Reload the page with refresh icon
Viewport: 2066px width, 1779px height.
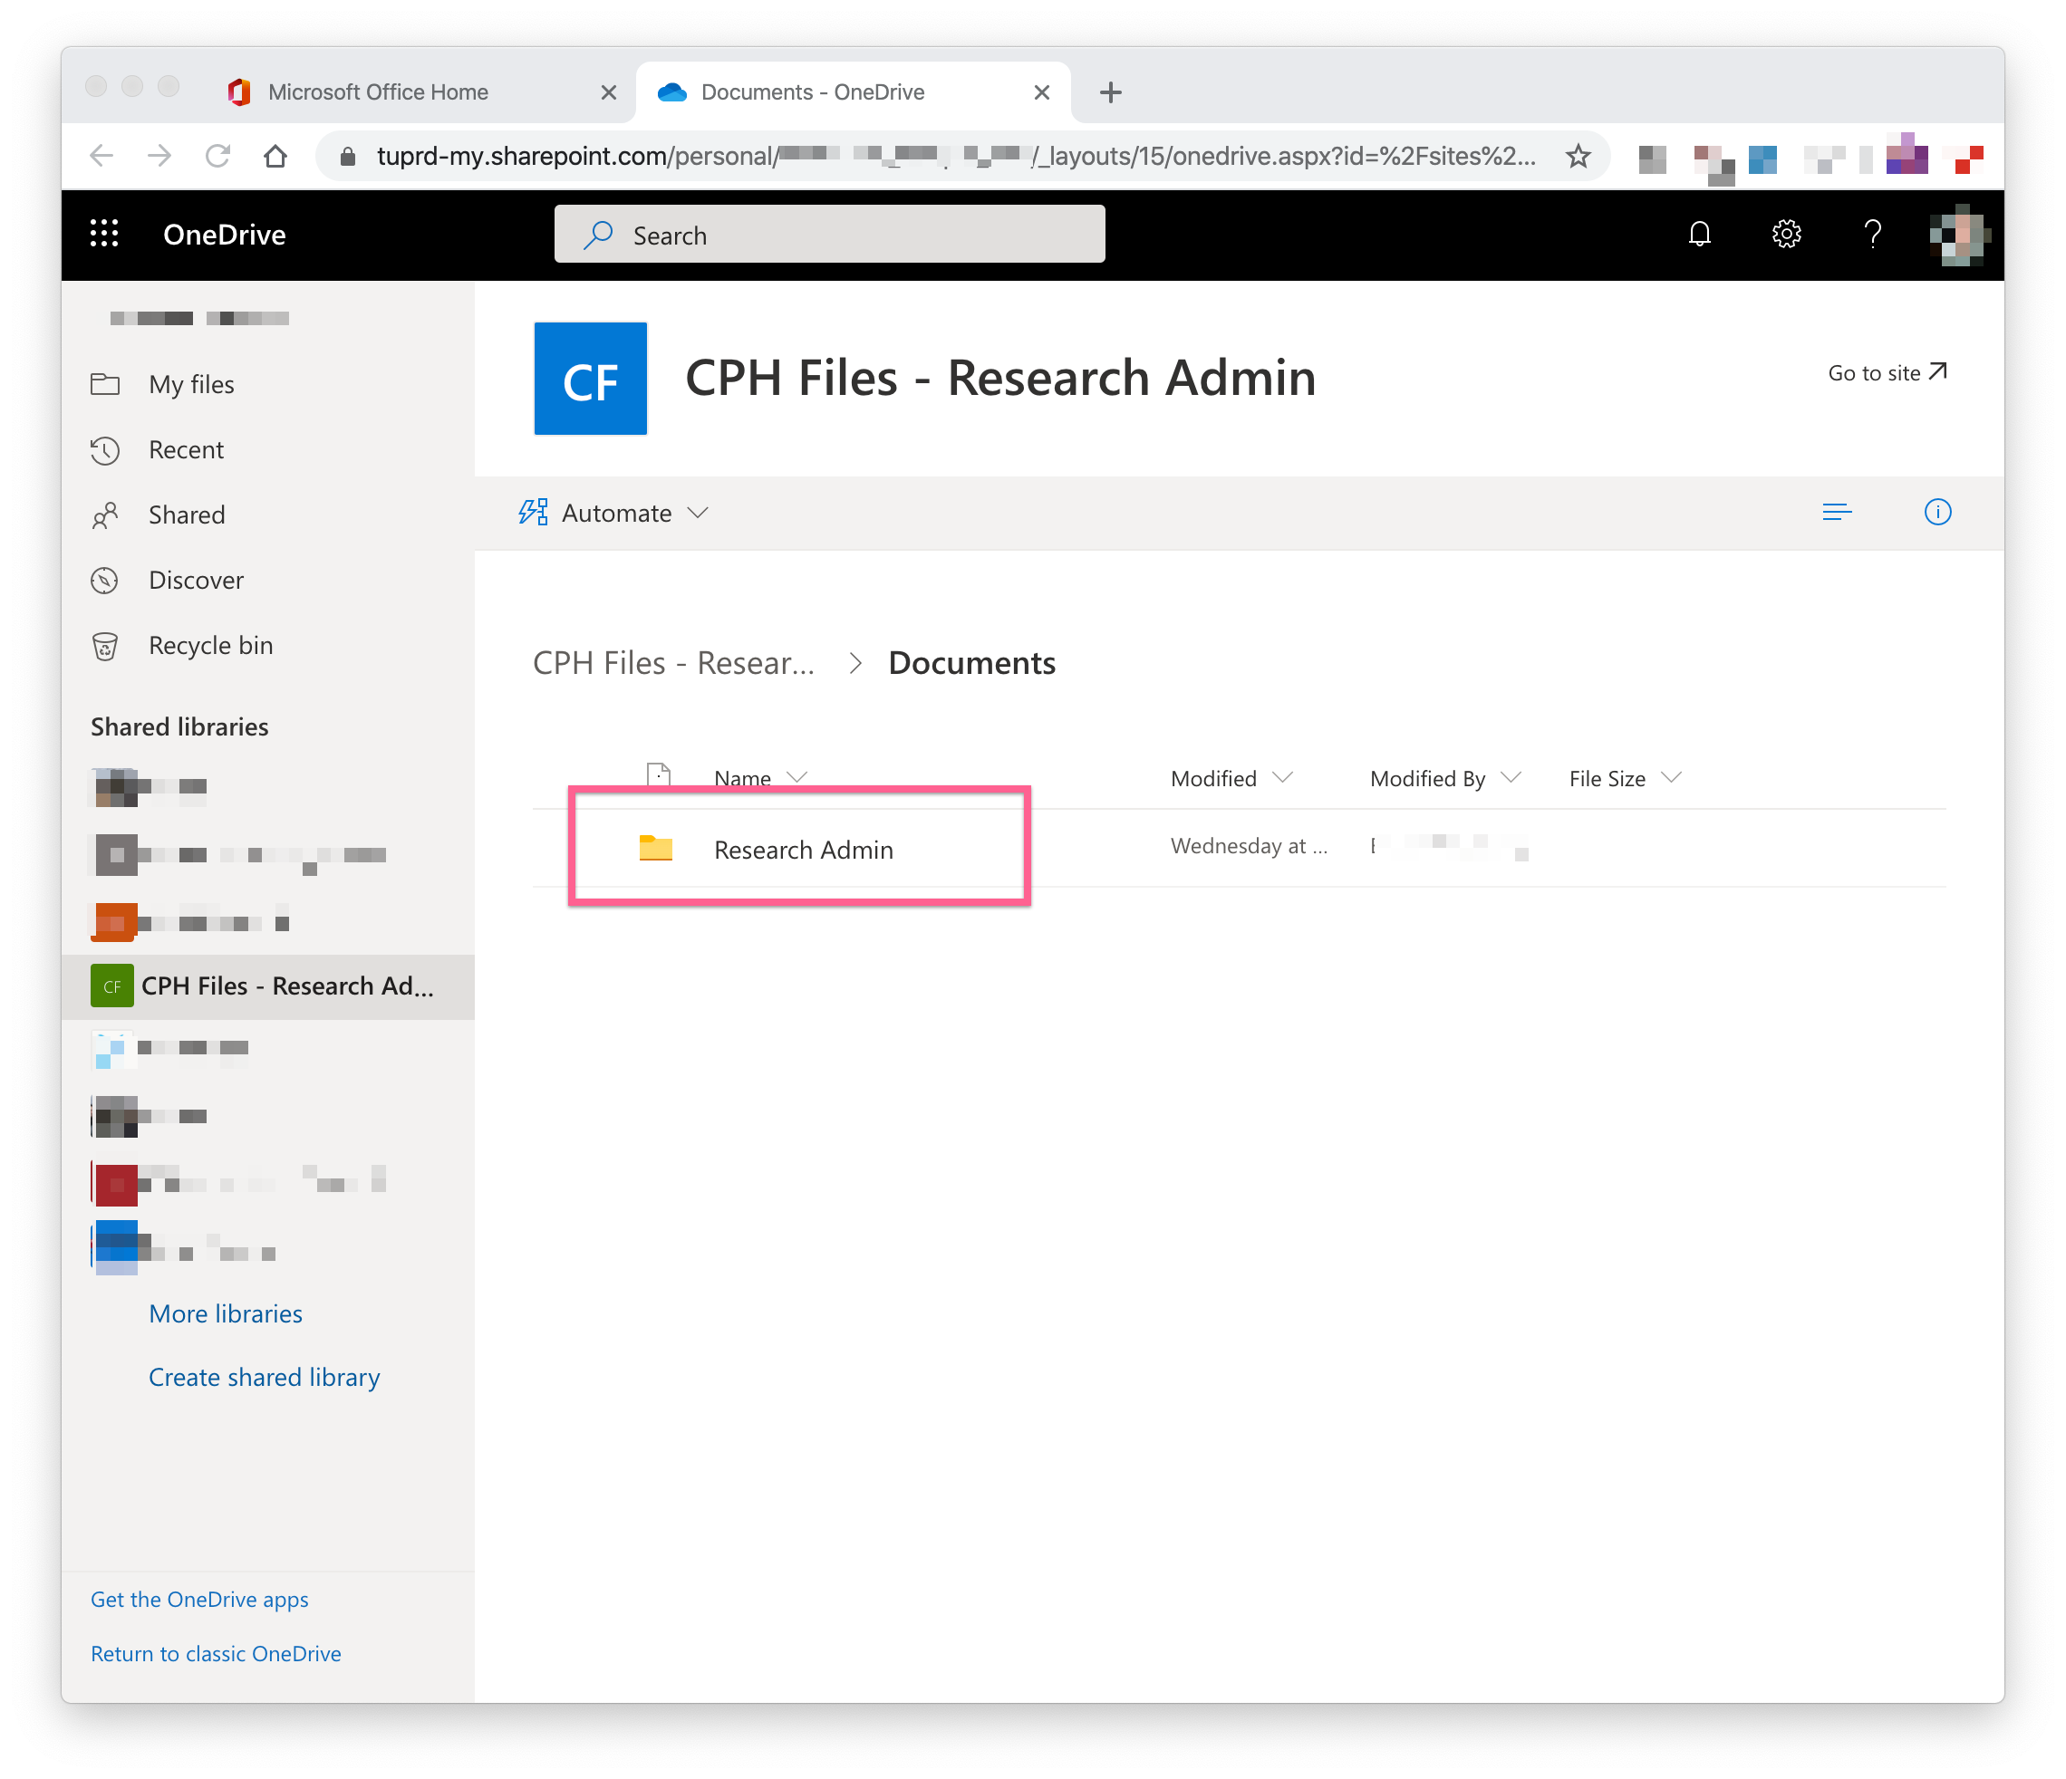tap(217, 156)
